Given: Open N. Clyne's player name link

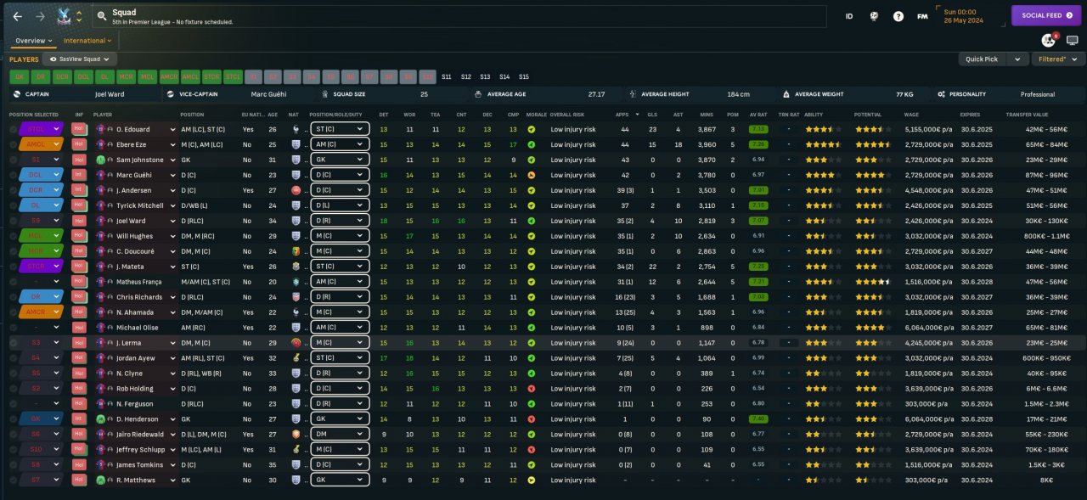Looking at the screenshot, I should [130, 374].
